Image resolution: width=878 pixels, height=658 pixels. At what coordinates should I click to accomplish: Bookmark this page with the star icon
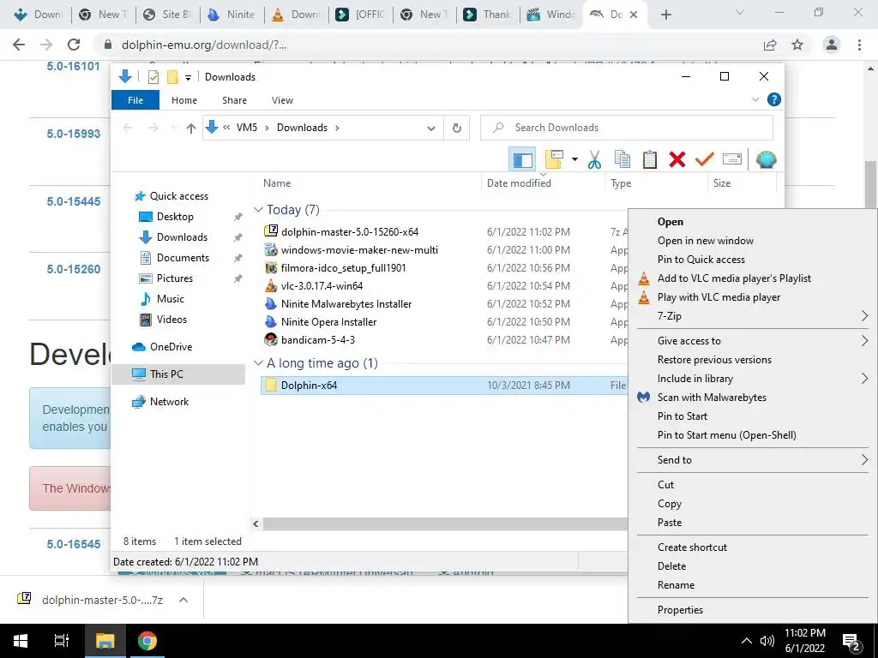tap(797, 45)
